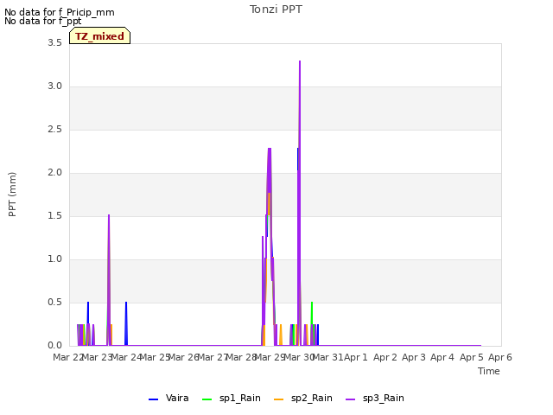Screen dimensions: 553x415
Task: Click the Apr 4 x-axis label
Action: click(442, 357)
